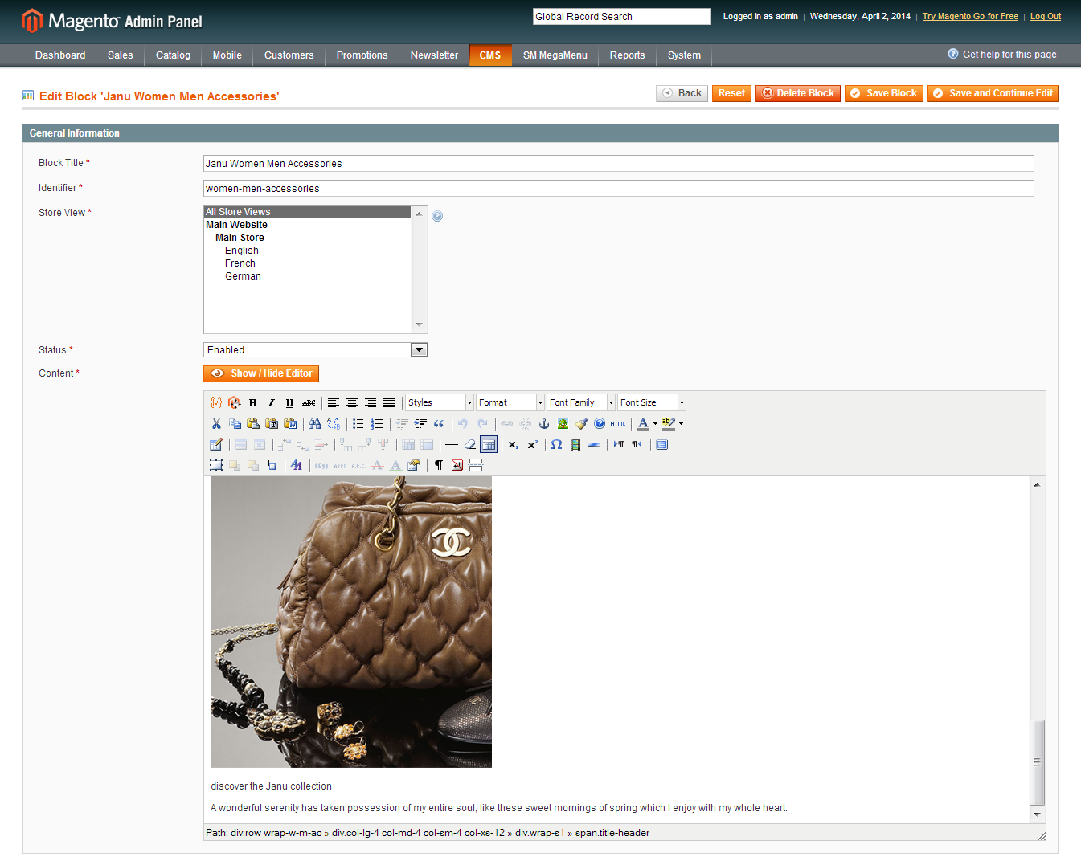Select English store view
Viewport: 1081px width, 861px height.
pyautogui.click(x=242, y=251)
